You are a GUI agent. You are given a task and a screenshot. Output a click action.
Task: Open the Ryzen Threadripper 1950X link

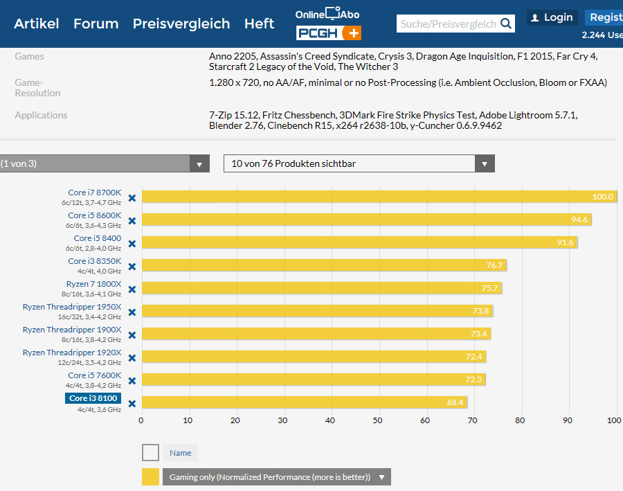coord(72,307)
